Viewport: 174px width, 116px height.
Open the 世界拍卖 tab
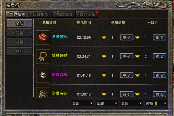click(x=17, y=14)
